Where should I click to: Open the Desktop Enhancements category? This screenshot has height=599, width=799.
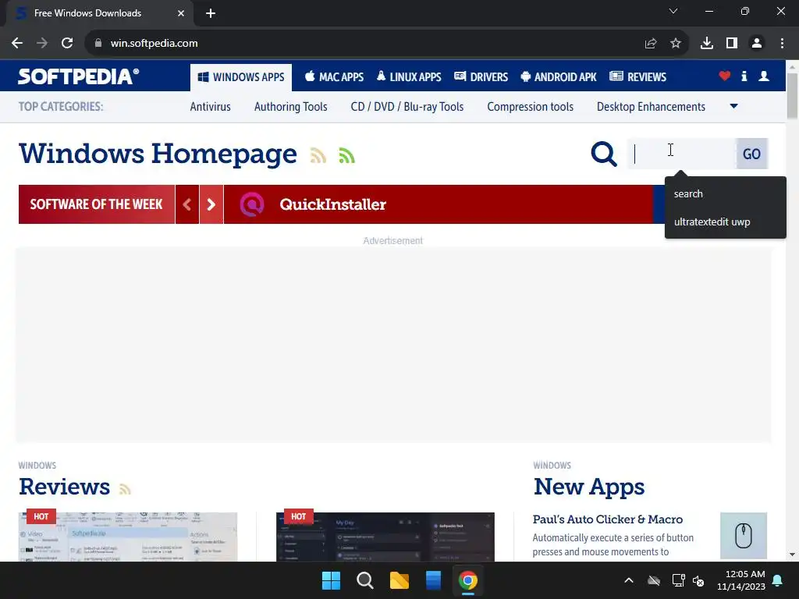click(651, 107)
